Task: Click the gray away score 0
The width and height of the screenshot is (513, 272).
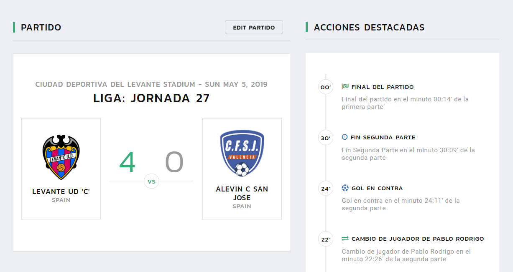Action: 174,163
